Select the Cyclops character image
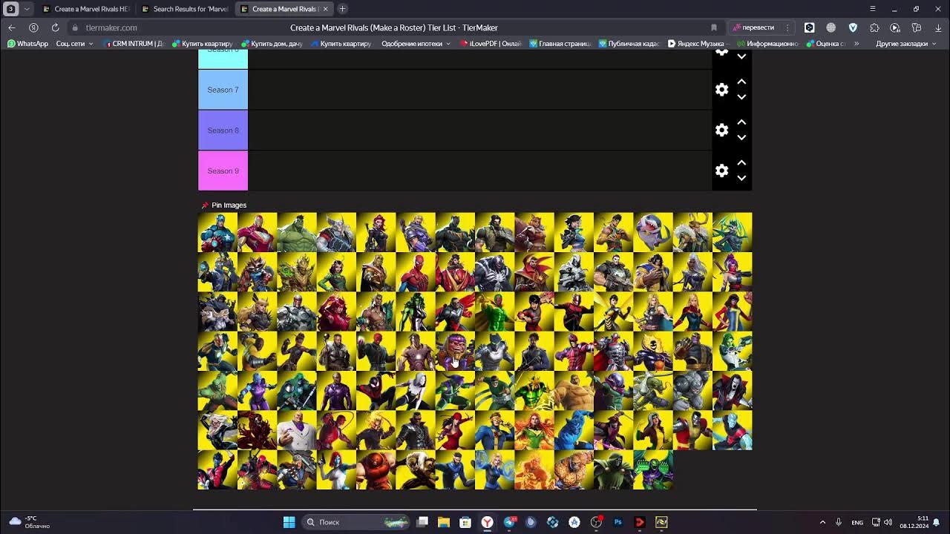 [494, 430]
